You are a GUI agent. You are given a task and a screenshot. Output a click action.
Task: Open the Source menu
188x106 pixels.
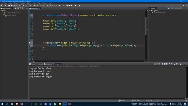coord(10,3)
